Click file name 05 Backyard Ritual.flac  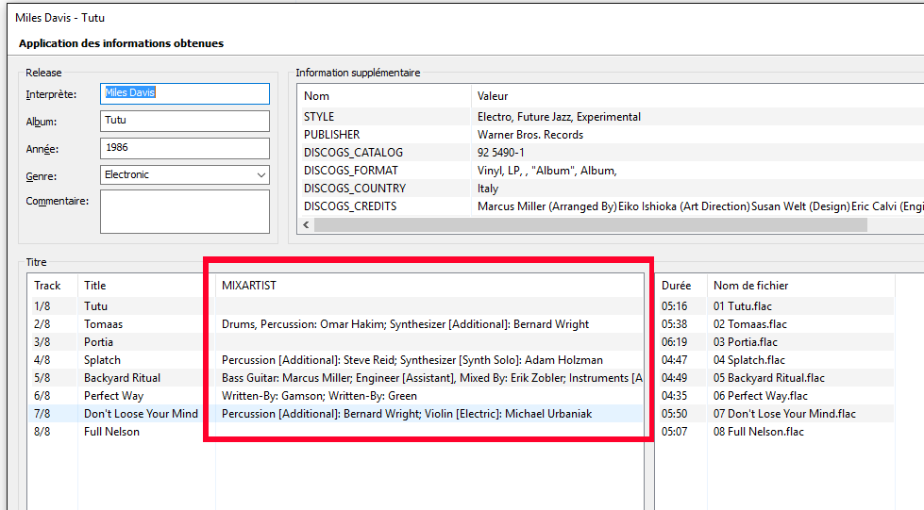[769, 378]
